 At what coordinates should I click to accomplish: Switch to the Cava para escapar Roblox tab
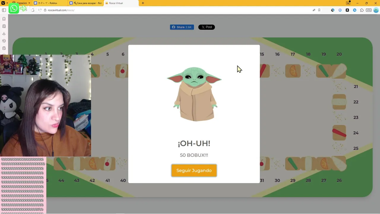[85, 3]
